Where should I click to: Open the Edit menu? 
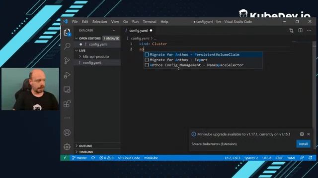[85, 22]
